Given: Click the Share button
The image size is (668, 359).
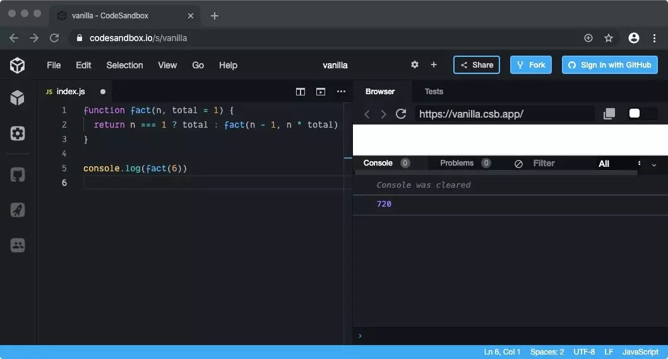Looking at the screenshot, I should click(x=476, y=65).
